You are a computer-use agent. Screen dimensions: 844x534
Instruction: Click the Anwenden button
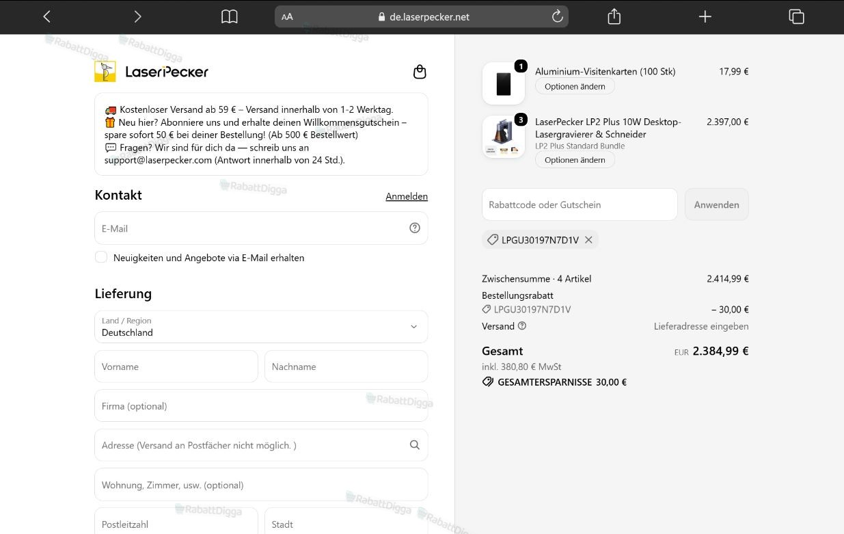716,204
